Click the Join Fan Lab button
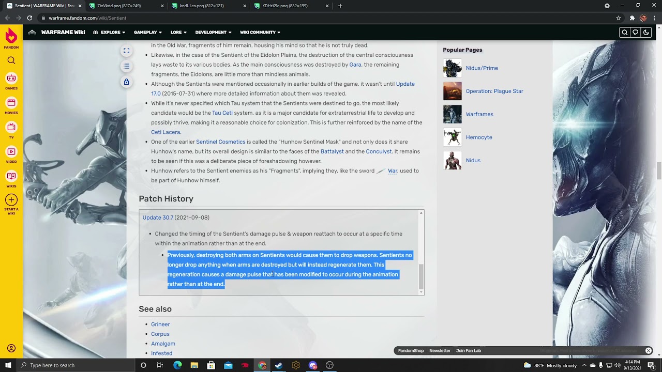Viewport: 662px width, 372px height. 469,350
